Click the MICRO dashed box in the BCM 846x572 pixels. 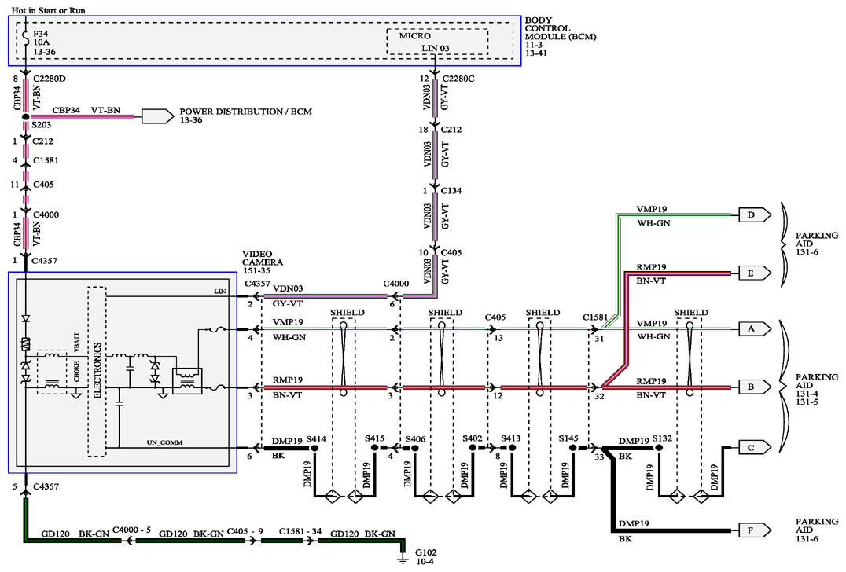[437, 42]
